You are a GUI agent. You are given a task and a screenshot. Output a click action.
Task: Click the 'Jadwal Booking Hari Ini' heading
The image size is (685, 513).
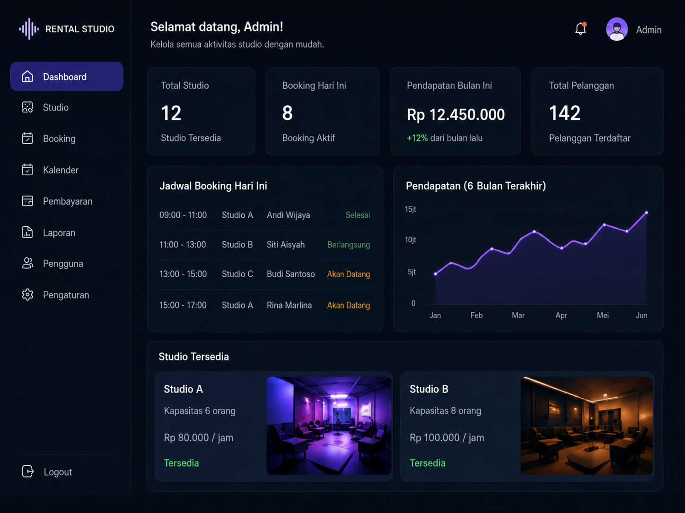(x=213, y=186)
